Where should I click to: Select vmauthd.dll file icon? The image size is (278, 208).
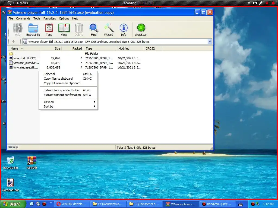click(x=11, y=58)
